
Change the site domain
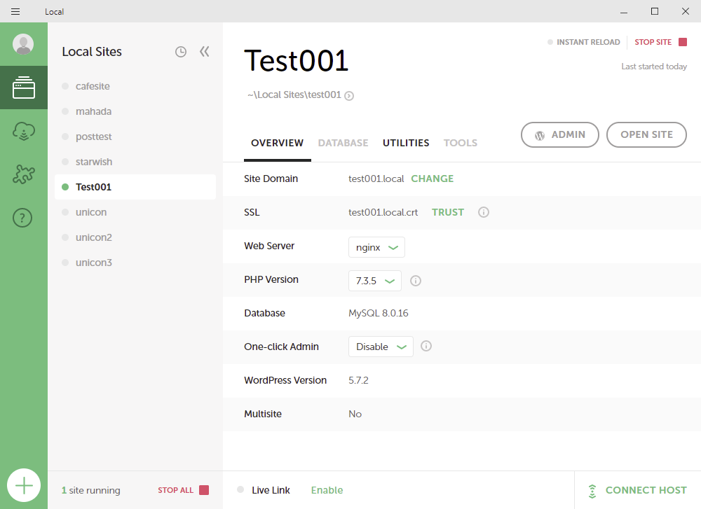tap(433, 179)
